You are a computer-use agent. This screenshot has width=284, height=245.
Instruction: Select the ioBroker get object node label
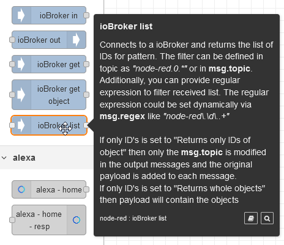[x=59, y=95]
